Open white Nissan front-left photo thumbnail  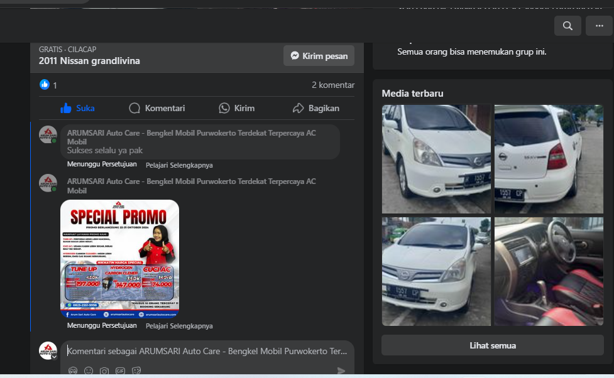(436, 159)
